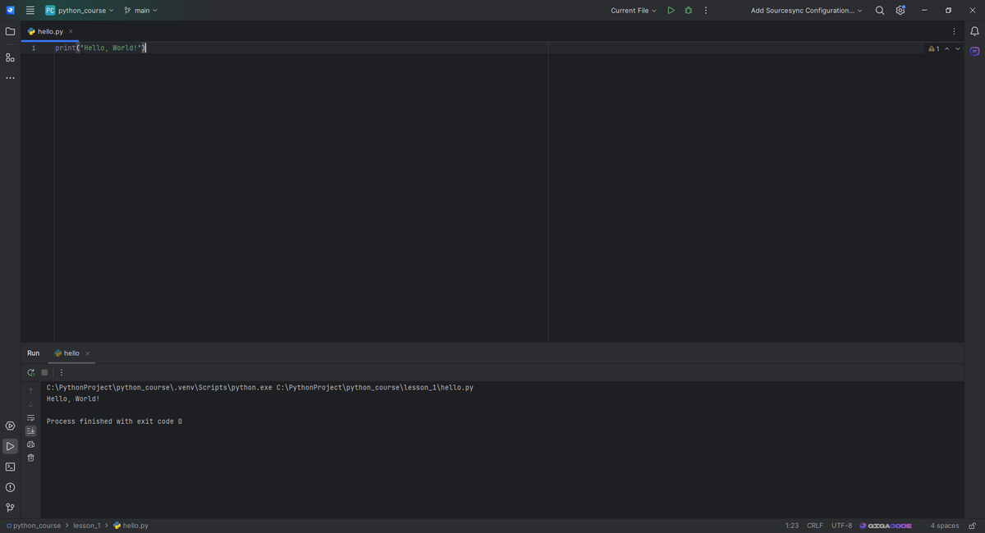The image size is (985, 533).
Task: Minimize the PyCharm window
Action: (x=924, y=11)
